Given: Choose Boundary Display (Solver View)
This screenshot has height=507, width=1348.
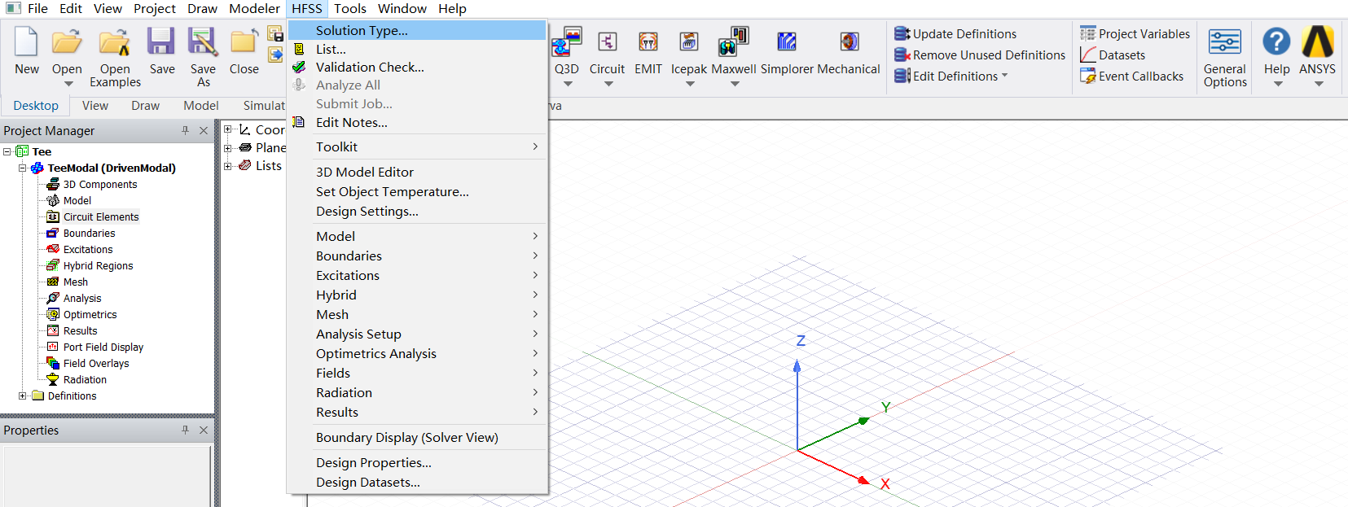Looking at the screenshot, I should (x=417, y=437).
